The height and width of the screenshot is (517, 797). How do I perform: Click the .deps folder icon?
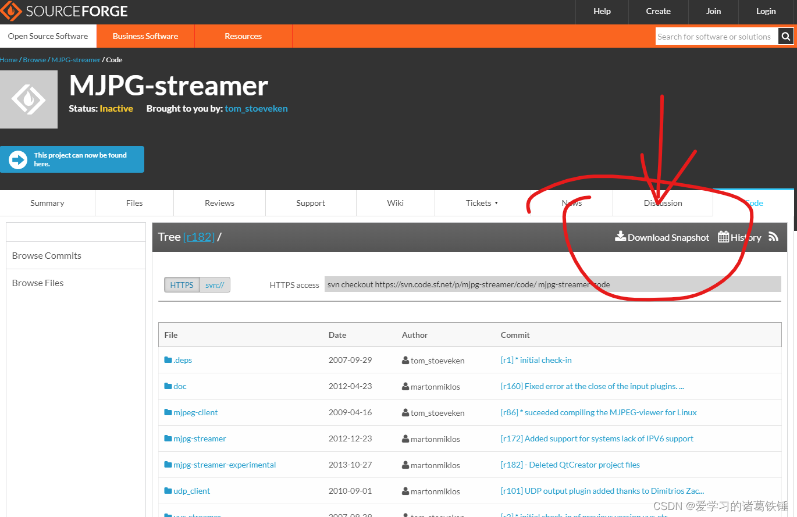pyautogui.click(x=168, y=360)
